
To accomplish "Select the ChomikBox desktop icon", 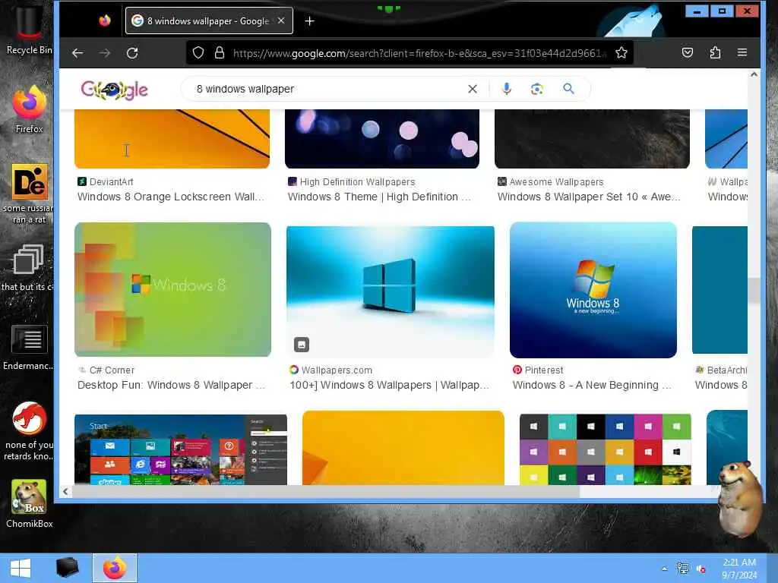I will pos(29,503).
